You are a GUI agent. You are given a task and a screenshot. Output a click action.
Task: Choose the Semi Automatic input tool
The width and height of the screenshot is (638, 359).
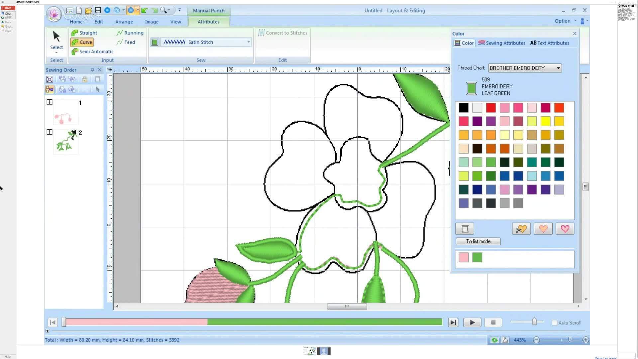coord(92,52)
